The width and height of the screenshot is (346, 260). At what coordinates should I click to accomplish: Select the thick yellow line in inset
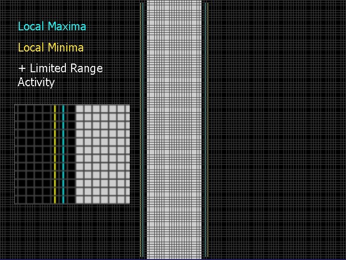[x=55, y=154]
